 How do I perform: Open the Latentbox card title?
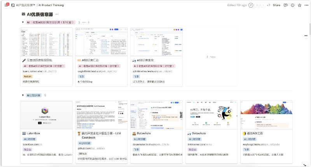click(x=33, y=133)
